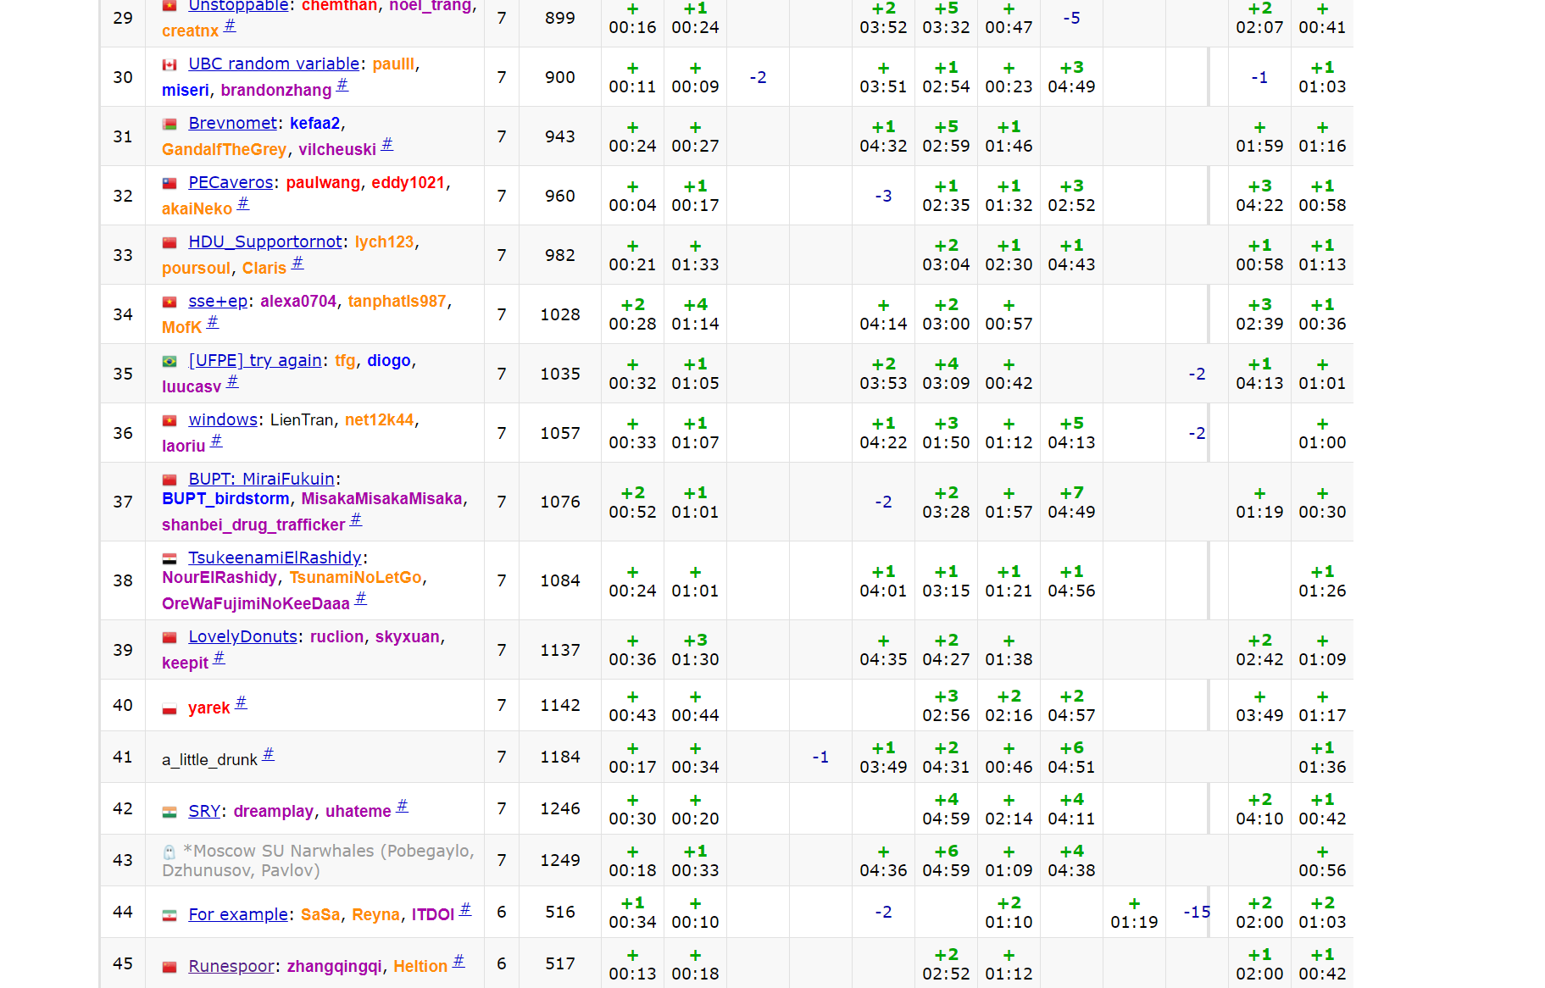This screenshot has height=988, width=1545.
Task: Open the BUPT: MiraiFukuin team link
Action: [261, 479]
